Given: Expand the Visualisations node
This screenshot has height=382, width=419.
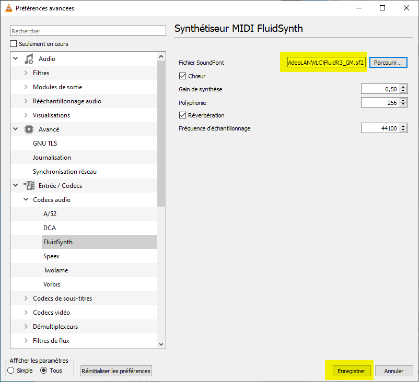Looking at the screenshot, I should pyautogui.click(x=26, y=115).
